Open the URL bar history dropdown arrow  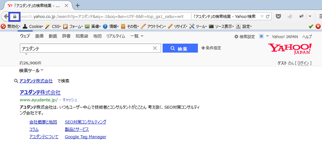coord(262,17)
